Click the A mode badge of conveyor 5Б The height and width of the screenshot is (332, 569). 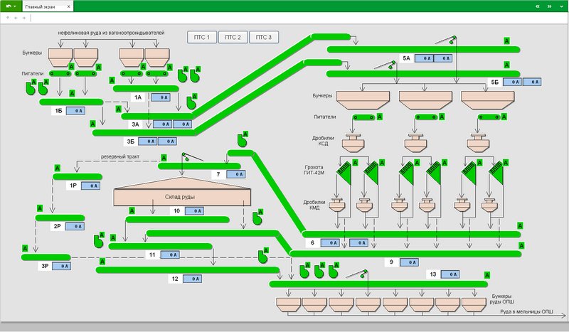[x=506, y=65]
